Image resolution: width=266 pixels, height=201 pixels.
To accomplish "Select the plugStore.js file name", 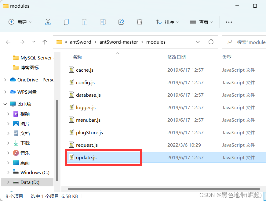I will tap(89, 133).
